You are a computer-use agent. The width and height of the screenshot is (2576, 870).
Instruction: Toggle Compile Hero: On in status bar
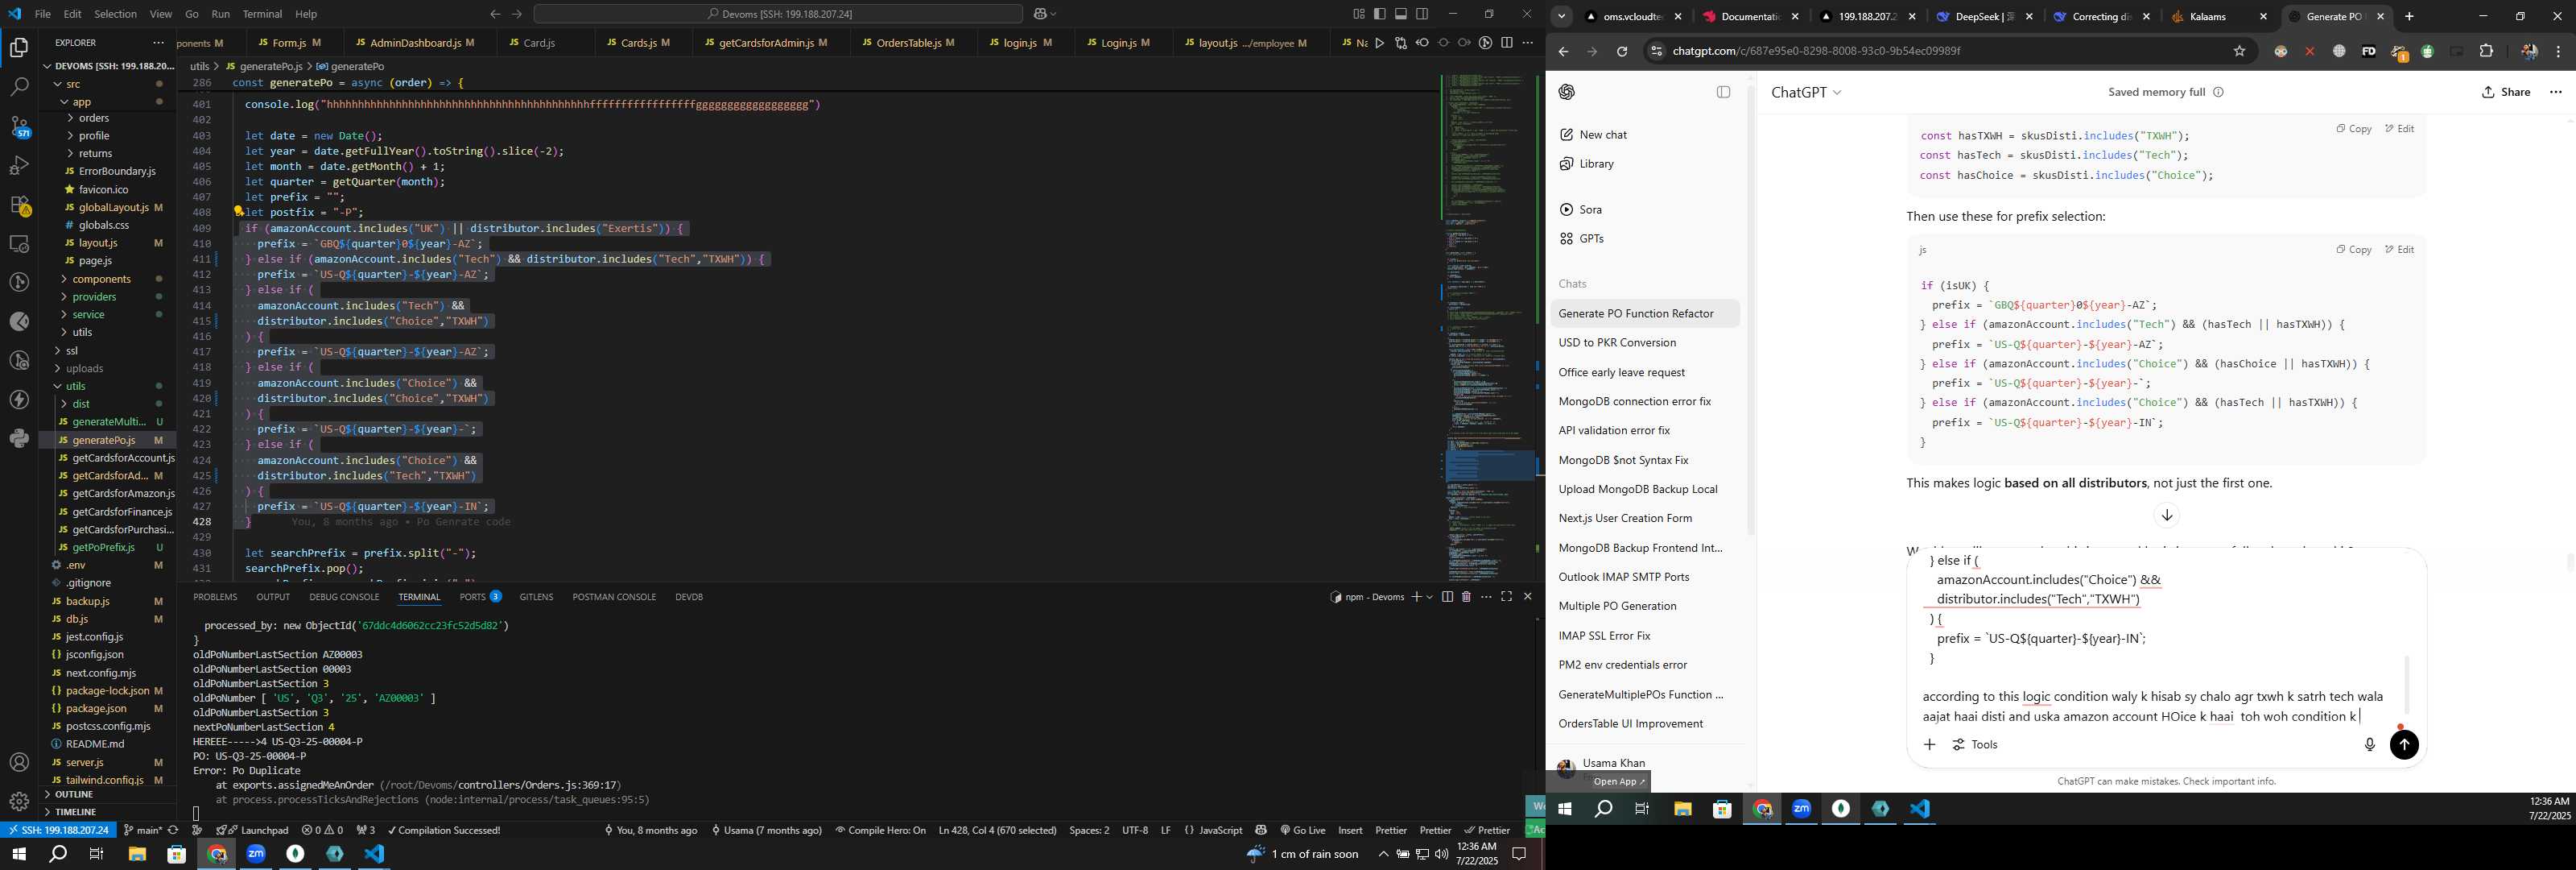pyautogui.click(x=880, y=830)
